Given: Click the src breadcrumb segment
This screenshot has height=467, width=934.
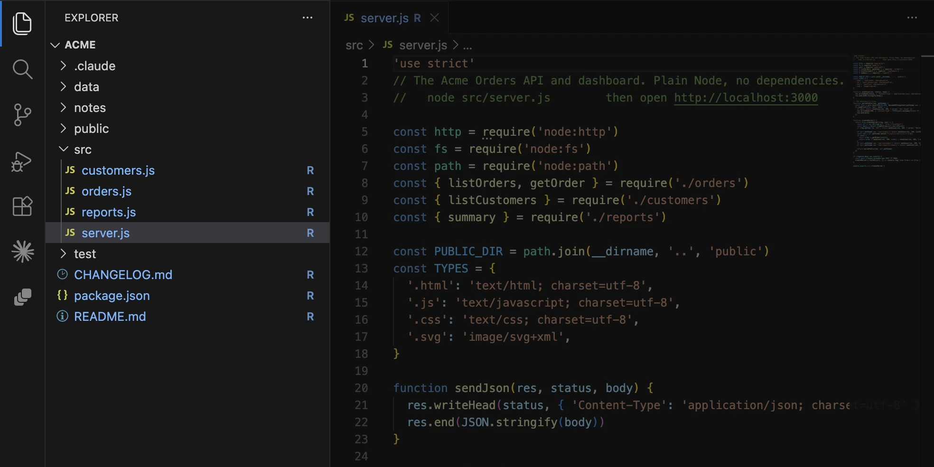Looking at the screenshot, I should [x=354, y=45].
